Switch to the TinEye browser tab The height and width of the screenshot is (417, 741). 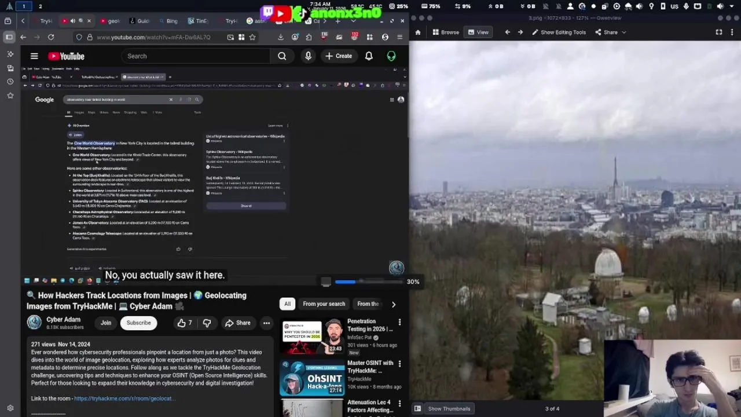197,21
